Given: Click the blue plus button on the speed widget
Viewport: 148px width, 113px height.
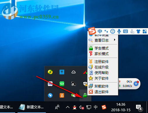Looking at the screenshot, I should click(136, 84).
